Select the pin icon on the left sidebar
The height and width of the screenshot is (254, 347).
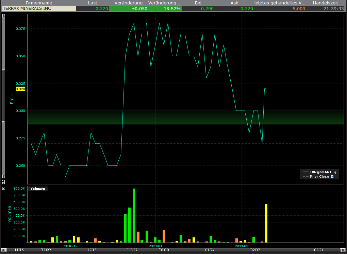[3, 176]
